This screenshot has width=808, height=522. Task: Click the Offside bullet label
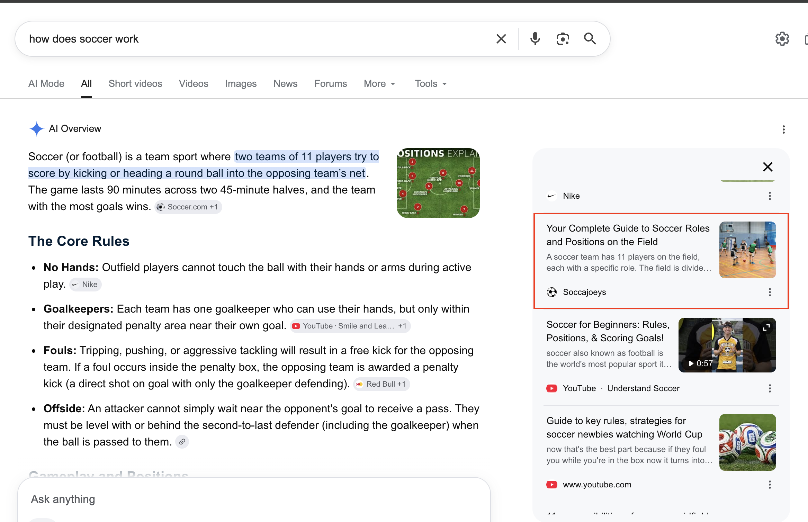point(64,408)
